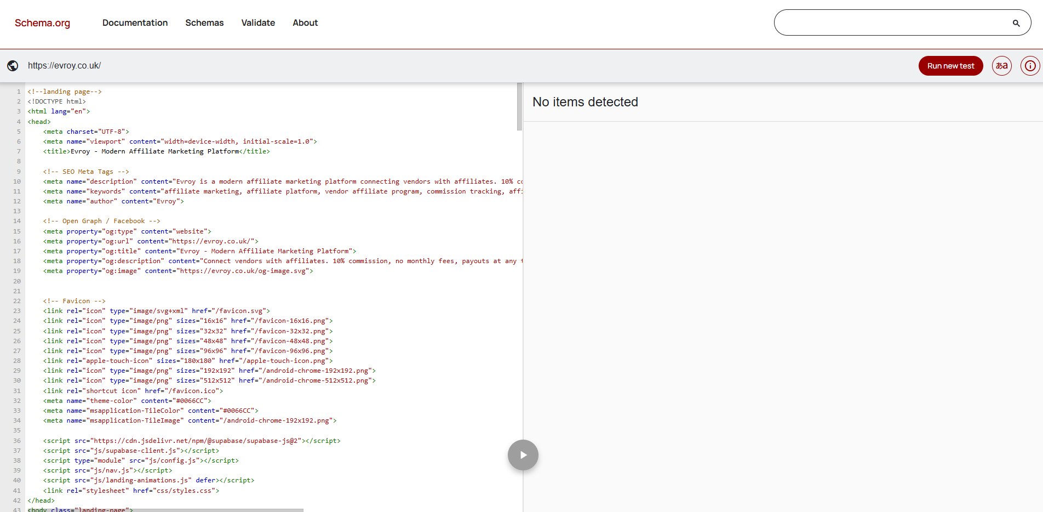The width and height of the screenshot is (1043, 512).
Task: Select the tested URL https://evroy.co.uk/
Action: point(64,65)
